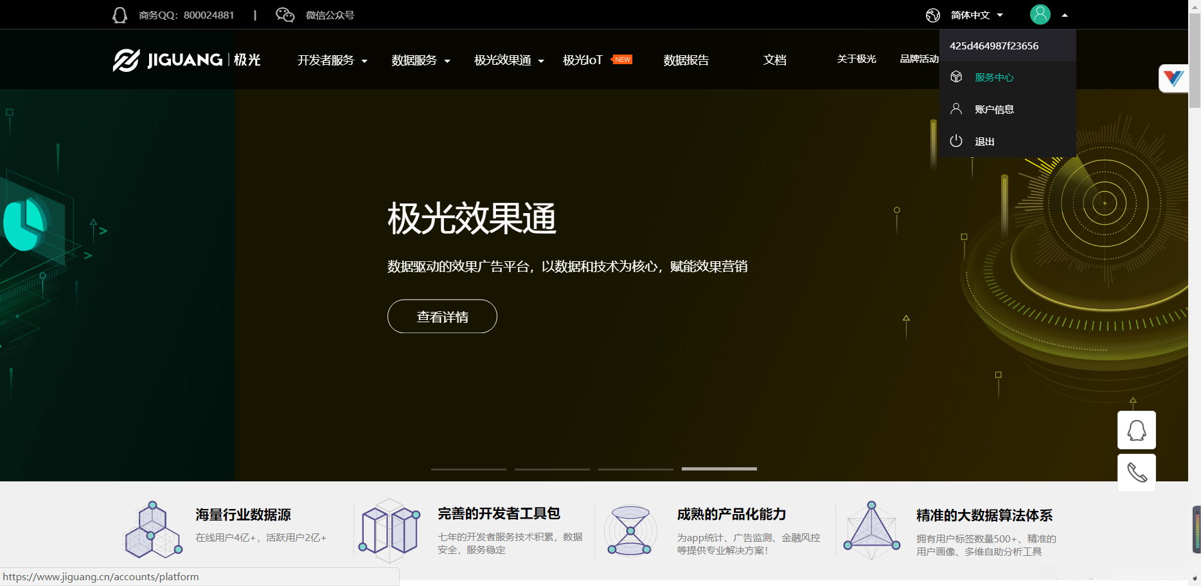Screen dimensions: 1201x586
Task: Expand the 数据服务 menu chevron
Action: 448,61
